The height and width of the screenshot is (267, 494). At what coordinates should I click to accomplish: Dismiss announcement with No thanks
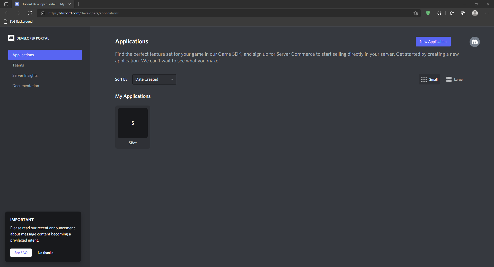[46, 253]
